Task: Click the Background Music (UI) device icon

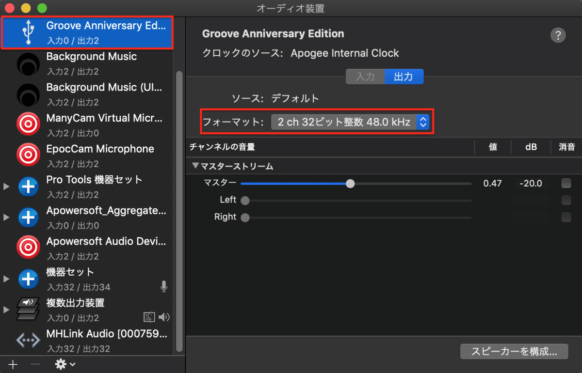Action: pos(29,94)
